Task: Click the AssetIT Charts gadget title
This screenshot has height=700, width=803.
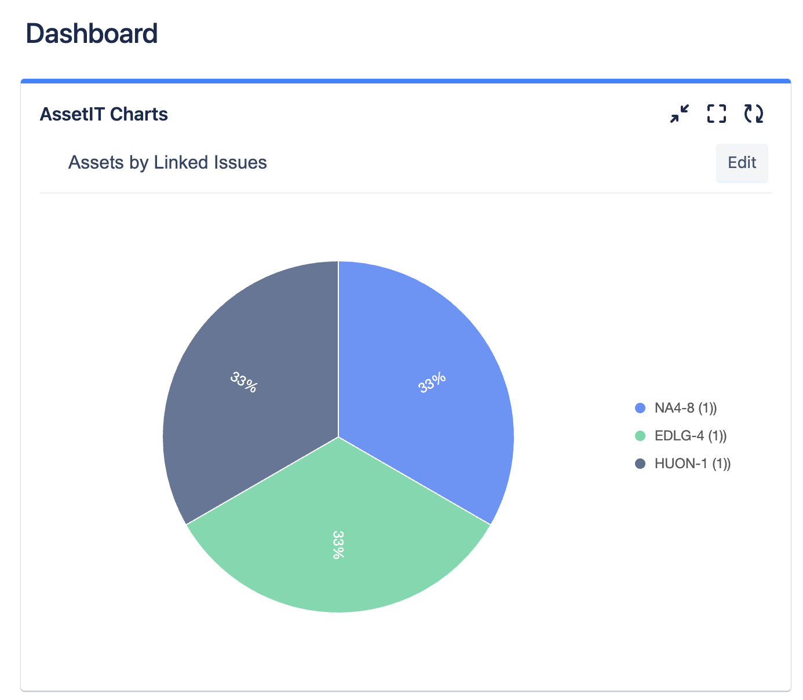Action: tap(104, 114)
